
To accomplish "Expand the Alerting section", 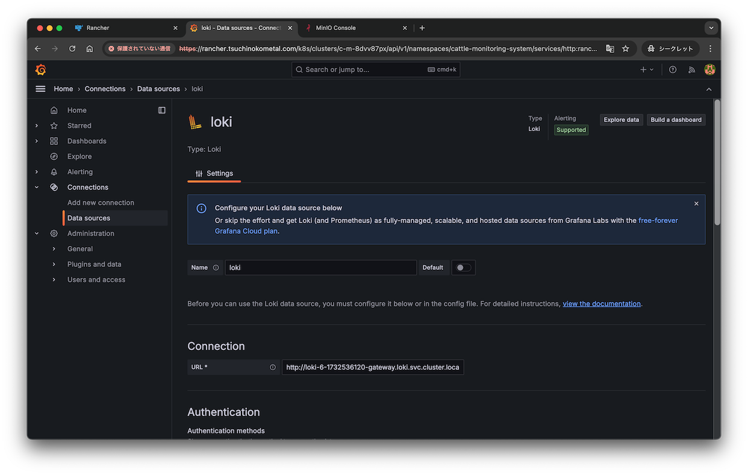I will pos(37,172).
